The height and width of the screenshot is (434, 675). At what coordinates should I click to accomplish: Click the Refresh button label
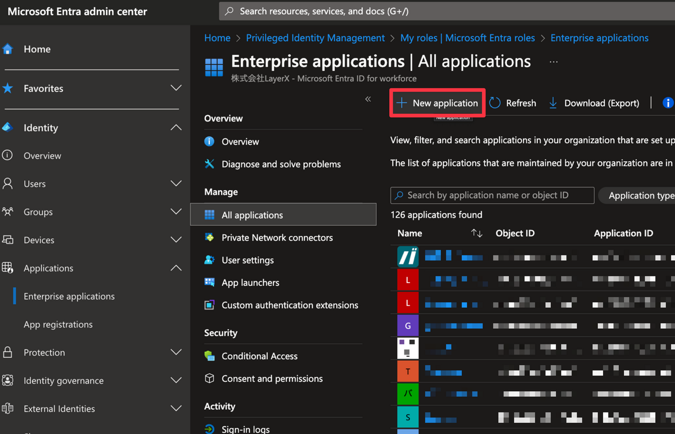521,103
